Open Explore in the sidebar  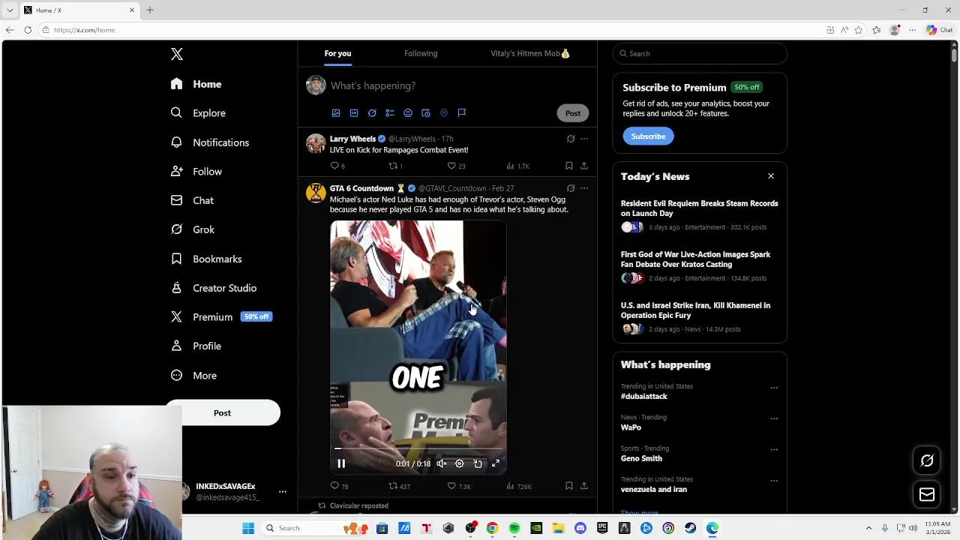click(x=198, y=112)
